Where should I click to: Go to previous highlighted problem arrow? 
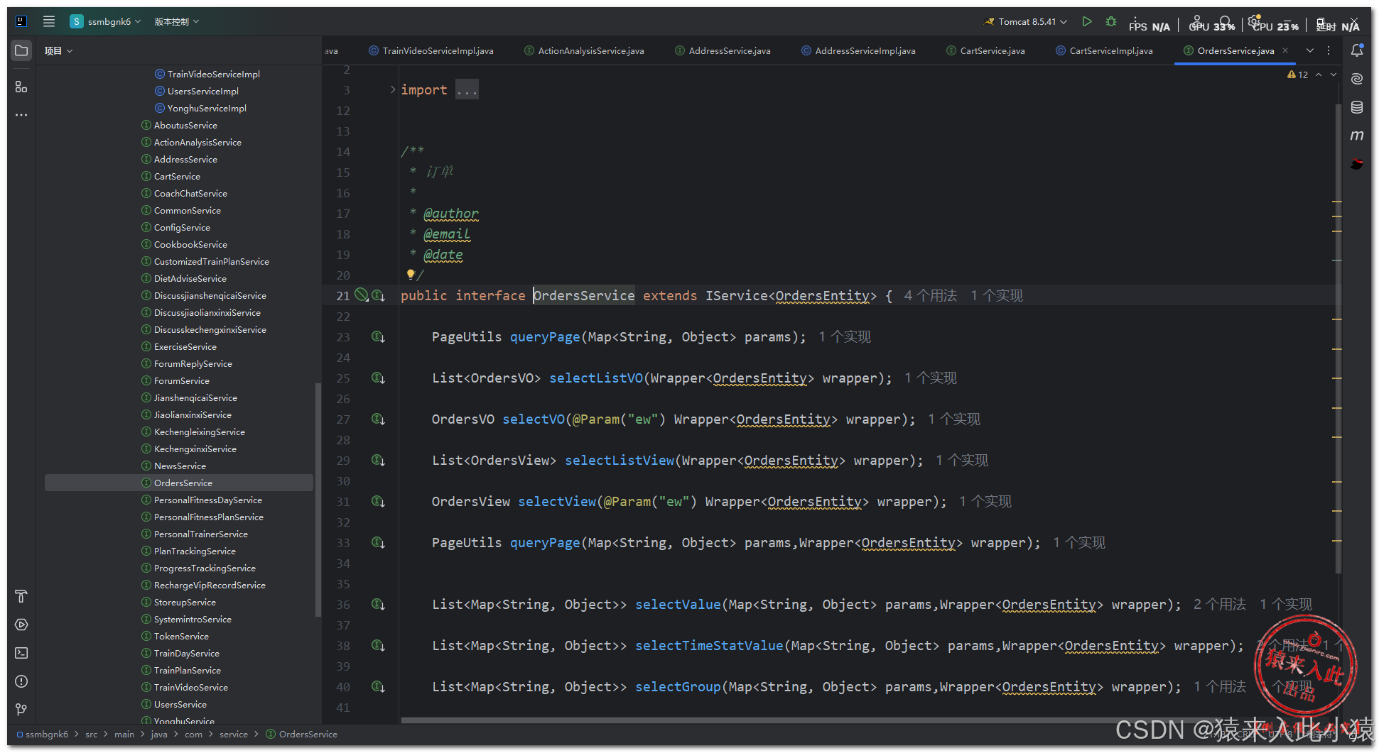[1319, 75]
